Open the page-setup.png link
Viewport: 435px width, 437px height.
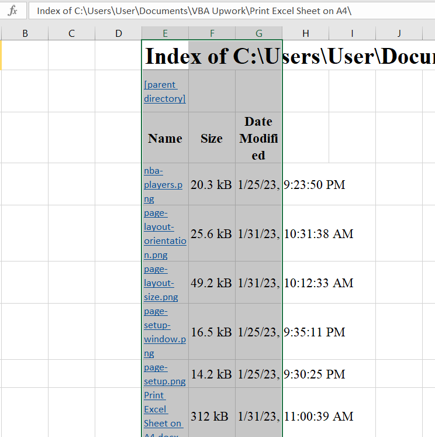tap(165, 374)
